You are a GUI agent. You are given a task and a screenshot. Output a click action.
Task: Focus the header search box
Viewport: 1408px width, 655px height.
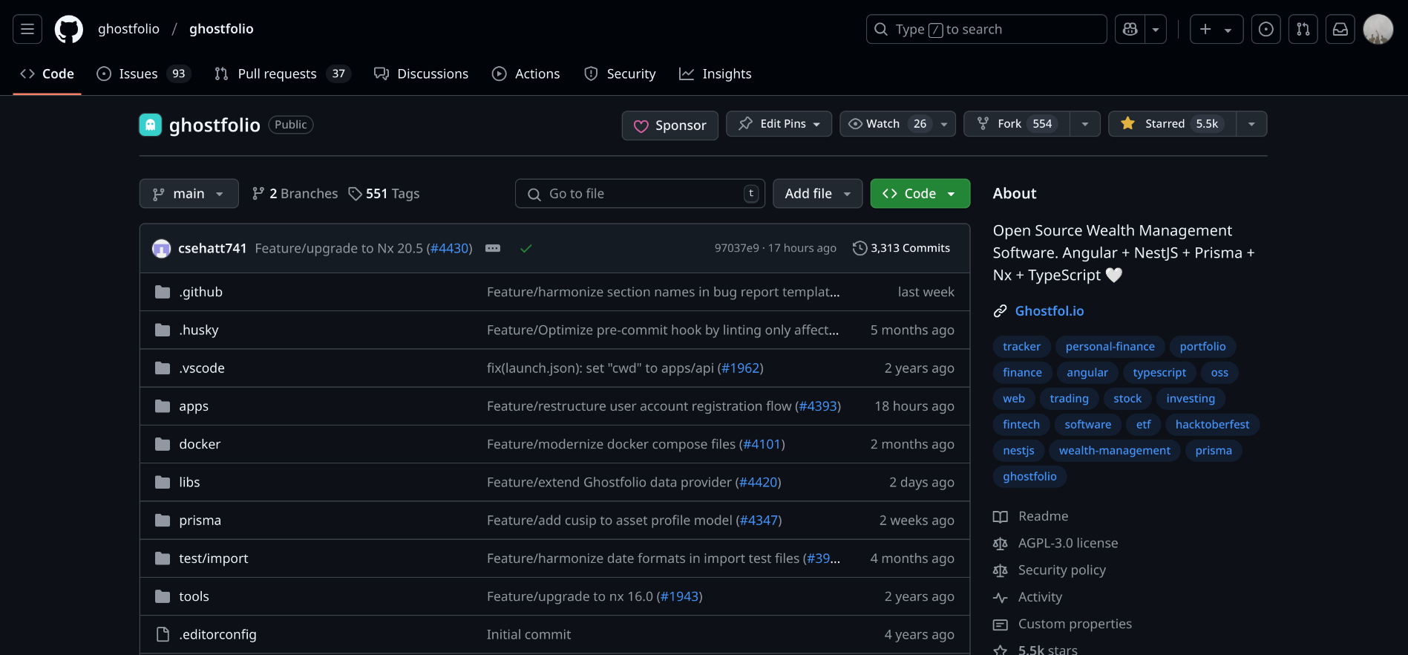pos(986,29)
